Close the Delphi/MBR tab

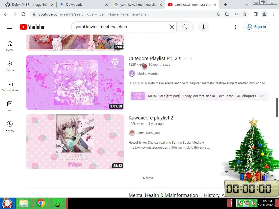(x=52, y=5)
